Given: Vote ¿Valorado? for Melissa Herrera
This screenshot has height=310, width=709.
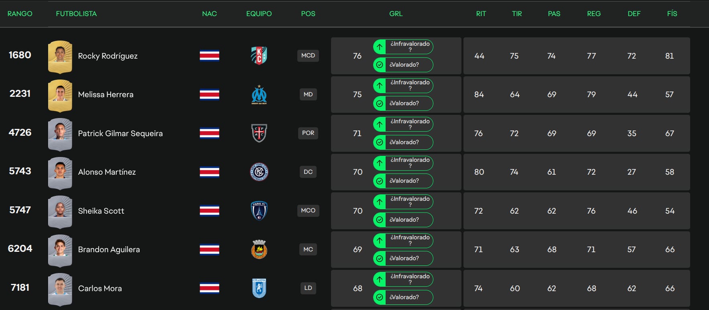Looking at the screenshot, I should point(402,103).
